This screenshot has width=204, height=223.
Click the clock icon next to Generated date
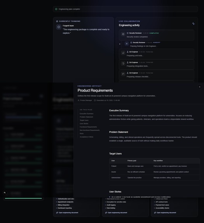[95, 100]
